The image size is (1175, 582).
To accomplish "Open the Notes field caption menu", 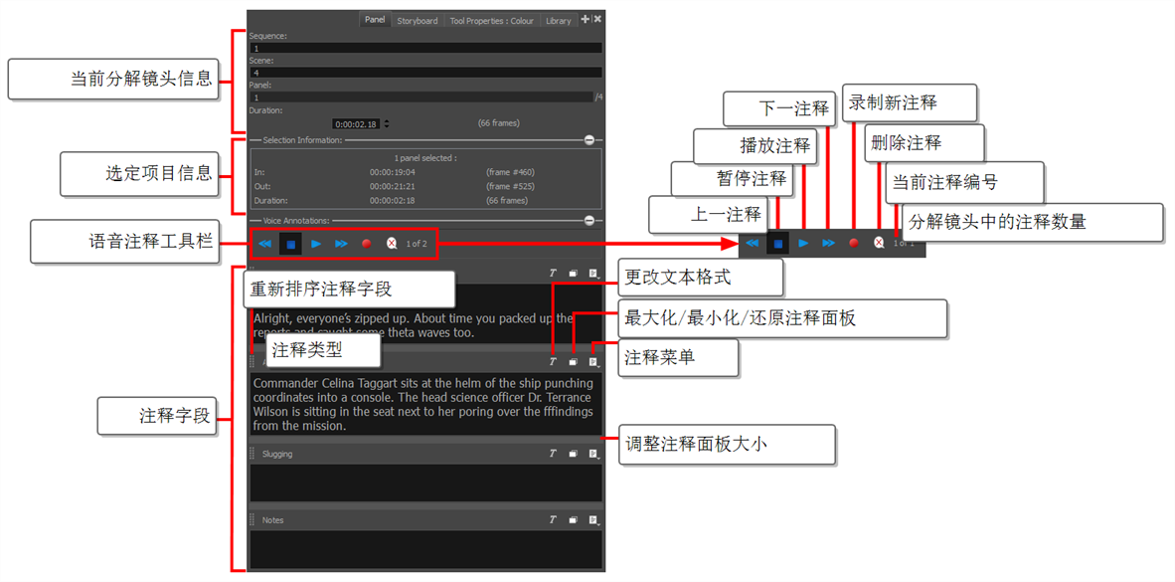I will (x=593, y=520).
